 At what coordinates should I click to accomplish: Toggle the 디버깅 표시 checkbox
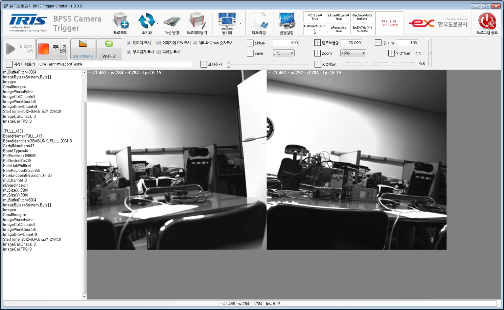(x=158, y=52)
